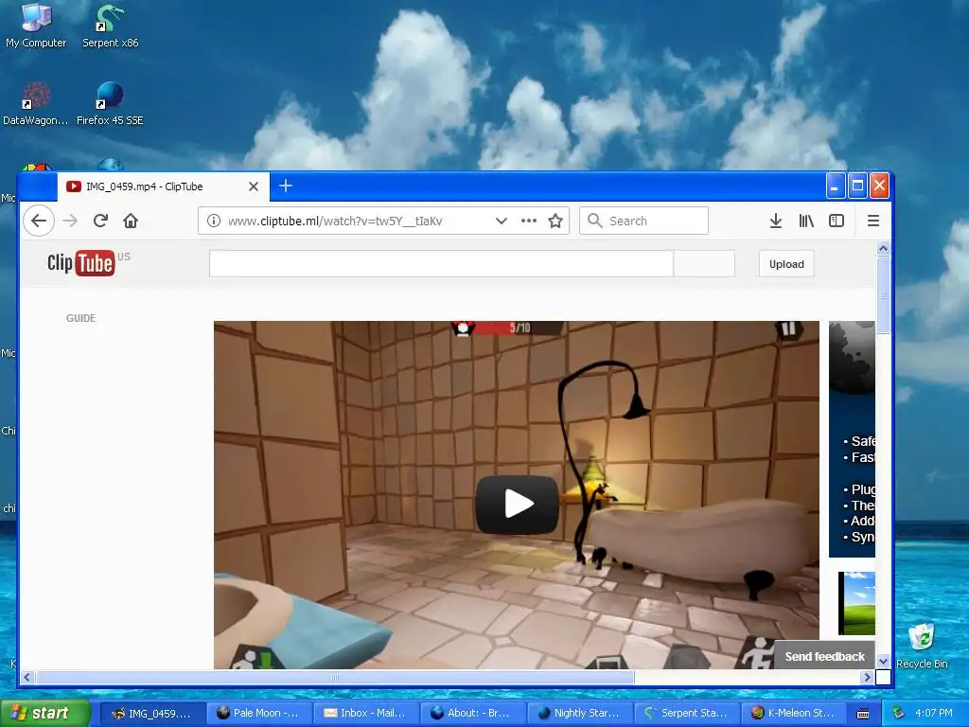Click the horizontal scrollbar right arrow

pos(867,678)
